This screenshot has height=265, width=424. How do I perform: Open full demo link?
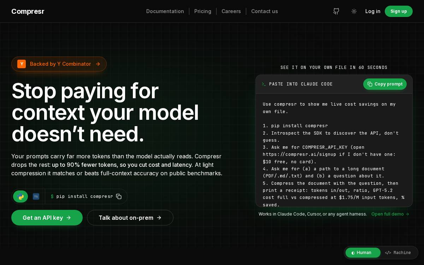(x=390, y=214)
